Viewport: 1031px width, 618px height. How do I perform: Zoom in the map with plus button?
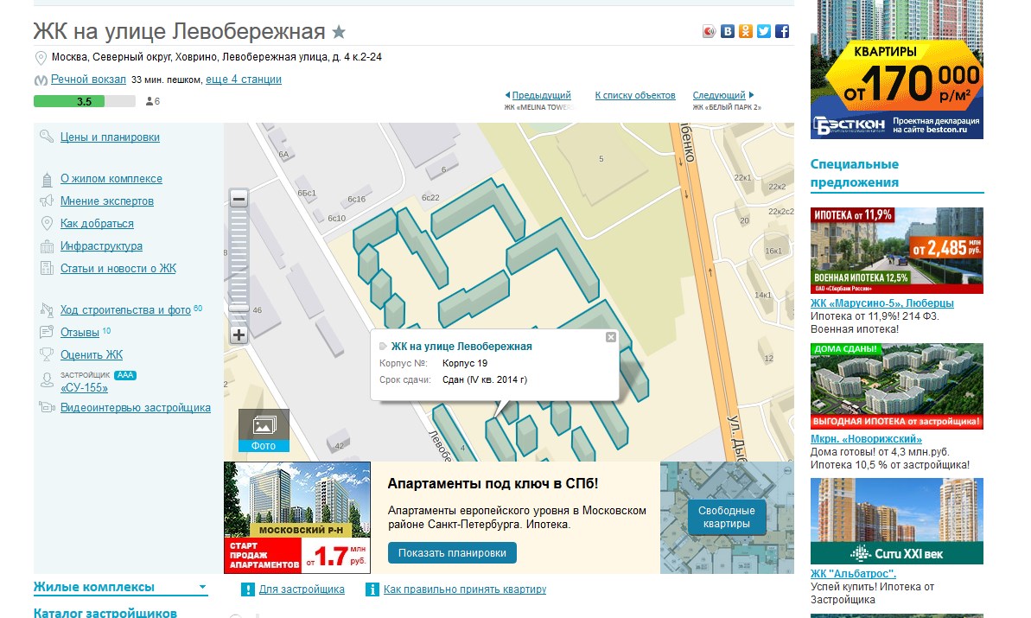239,334
